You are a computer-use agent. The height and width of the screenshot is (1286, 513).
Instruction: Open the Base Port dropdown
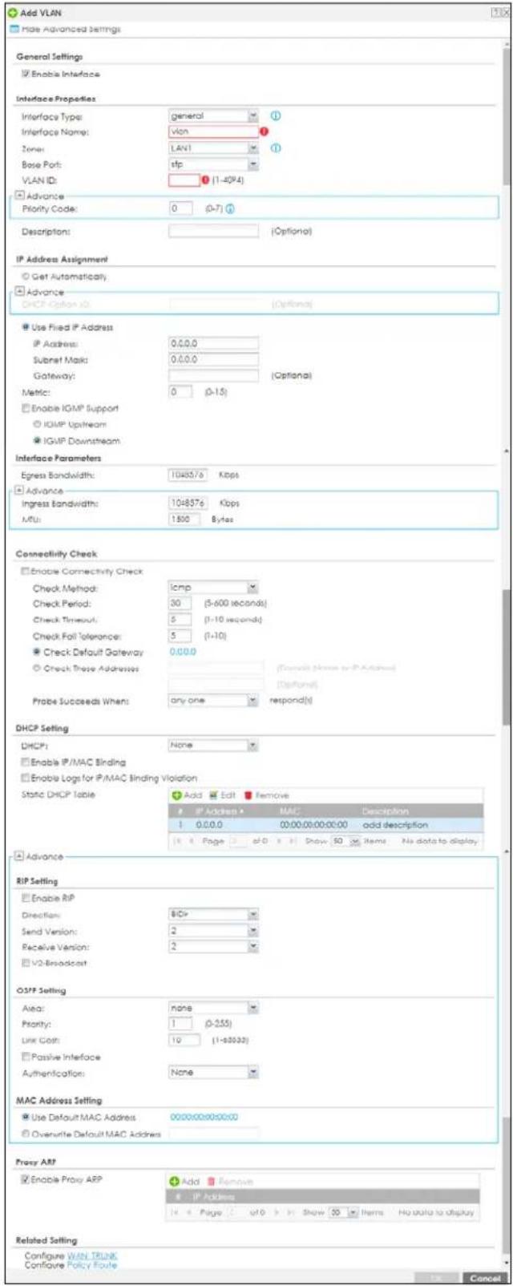point(213,164)
